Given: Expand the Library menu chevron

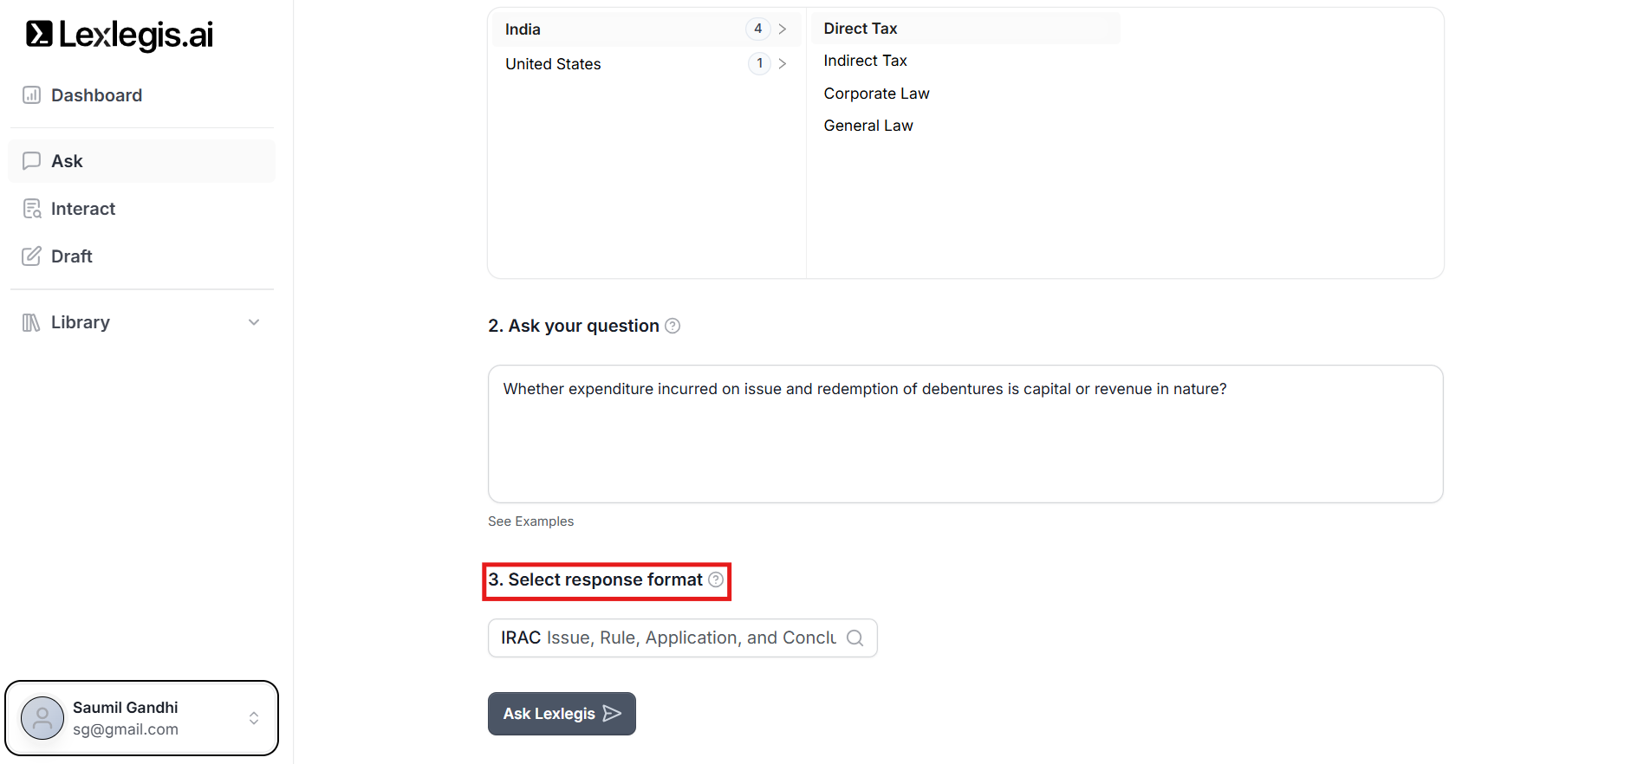Looking at the screenshot, I should (x=254, y=322).
